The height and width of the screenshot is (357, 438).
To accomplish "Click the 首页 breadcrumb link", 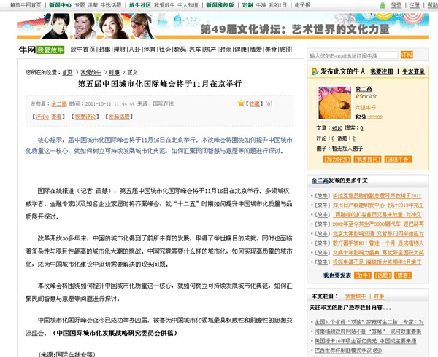I will tap(67, 72).
